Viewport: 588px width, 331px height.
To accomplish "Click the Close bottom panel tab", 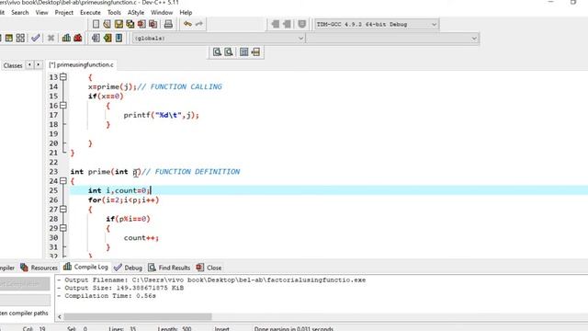I will (209, 268).
